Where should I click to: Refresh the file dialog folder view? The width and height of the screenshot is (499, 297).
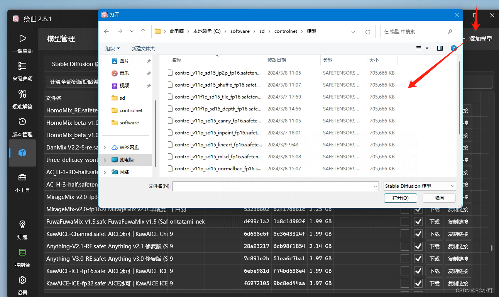click(368, 32)
